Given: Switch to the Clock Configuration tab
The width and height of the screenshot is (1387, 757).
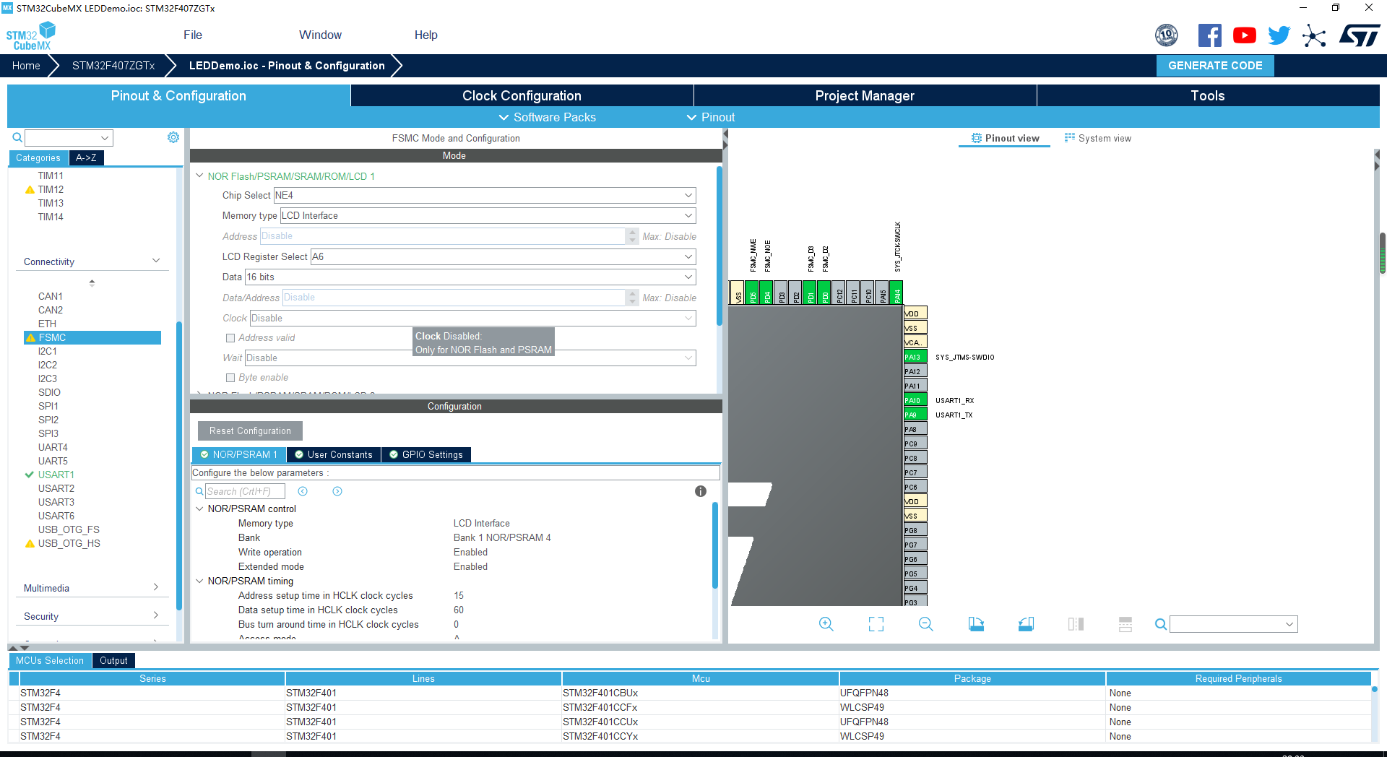Looking at the screenshot, I should [x=522, y=95].
